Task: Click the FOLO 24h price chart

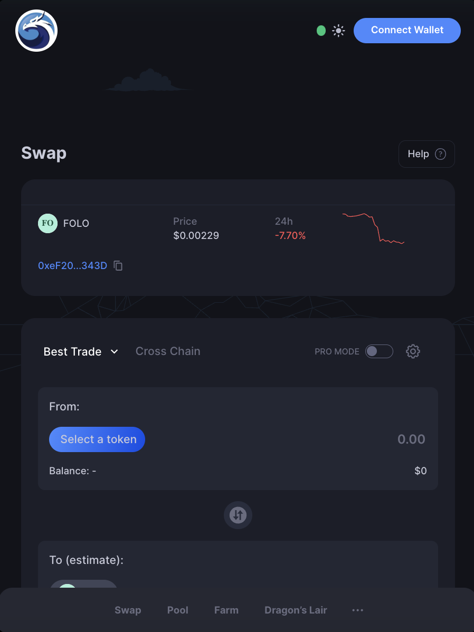Action: 373,228
